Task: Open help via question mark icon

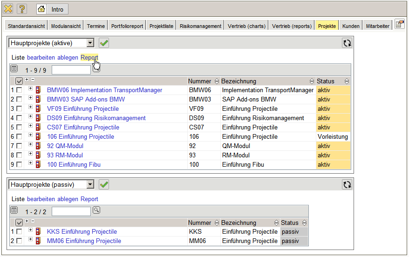Action: pyautogui.click(x=22, y=9)
